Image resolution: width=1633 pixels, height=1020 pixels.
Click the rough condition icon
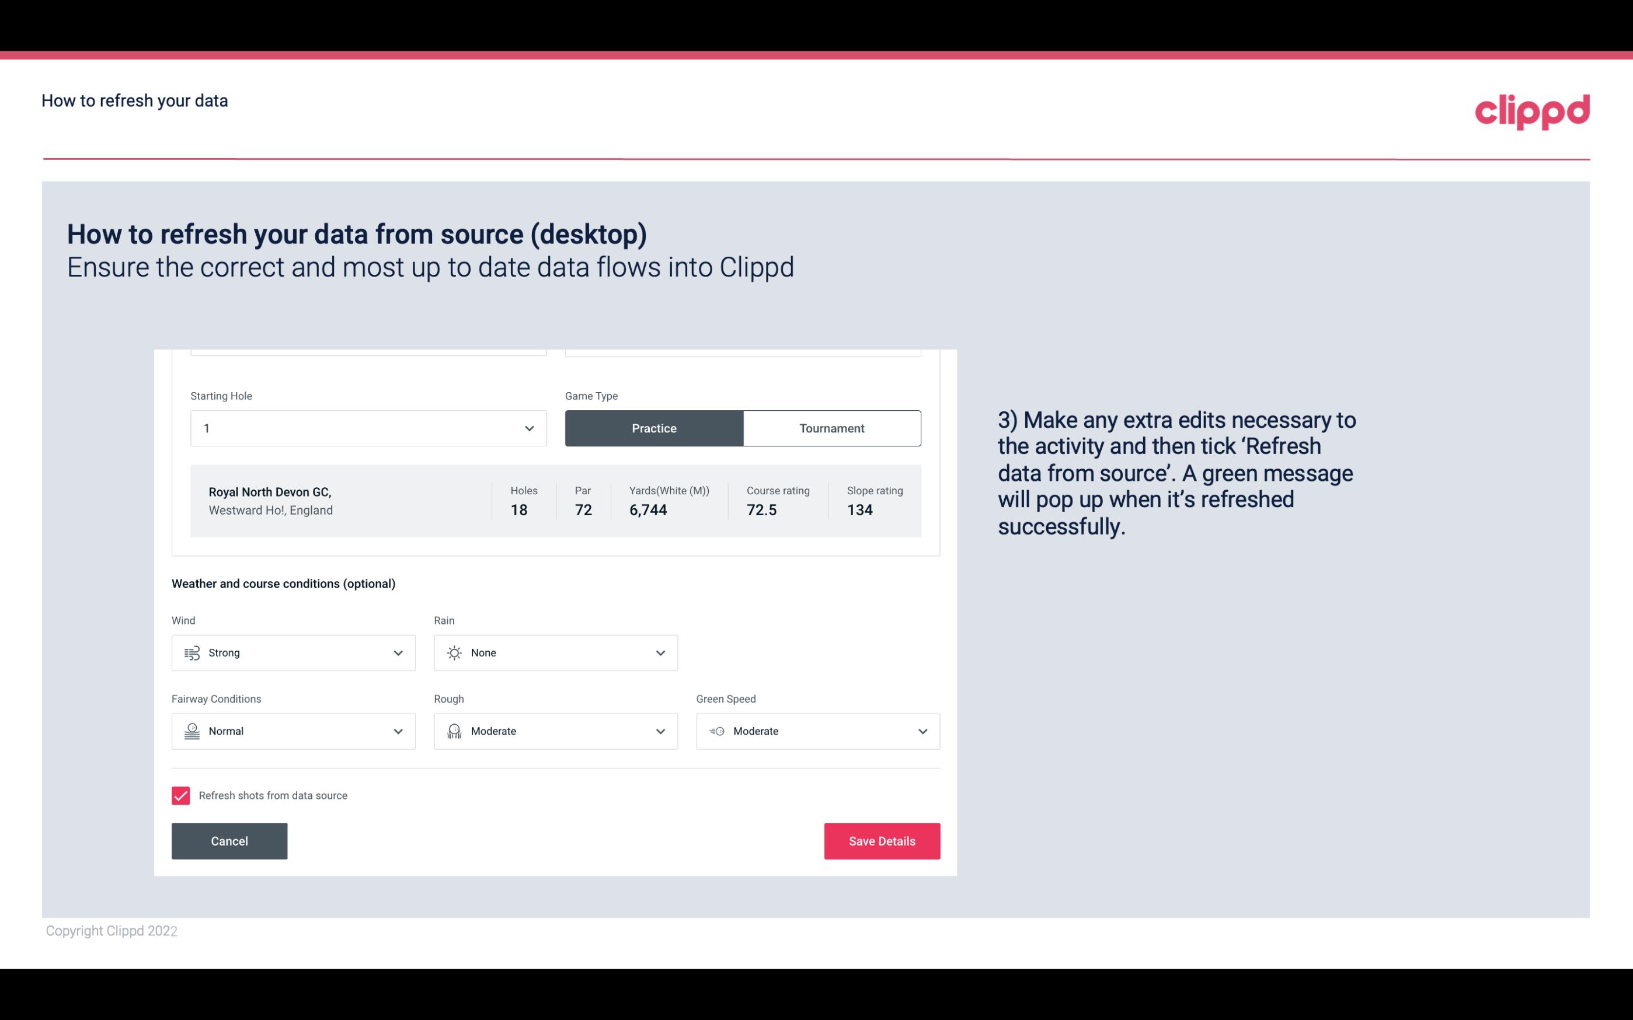(454, 731)
